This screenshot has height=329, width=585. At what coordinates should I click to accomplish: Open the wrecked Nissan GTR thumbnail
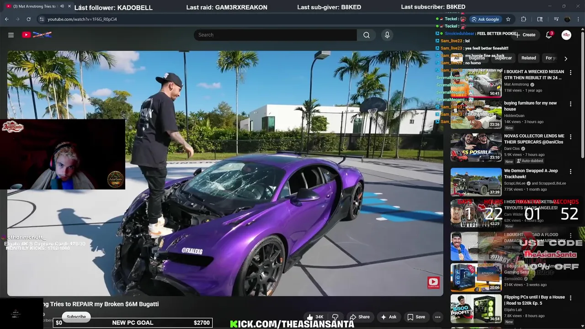click(x=476, y=83)
